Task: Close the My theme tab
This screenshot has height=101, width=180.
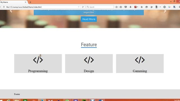Action: (26, 2)
